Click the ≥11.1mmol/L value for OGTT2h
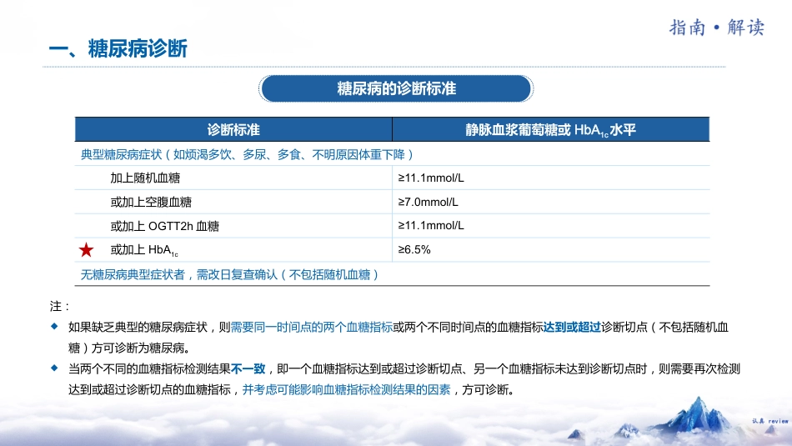The height and width of the screenshot is (446, 792). tap(431, 226)
